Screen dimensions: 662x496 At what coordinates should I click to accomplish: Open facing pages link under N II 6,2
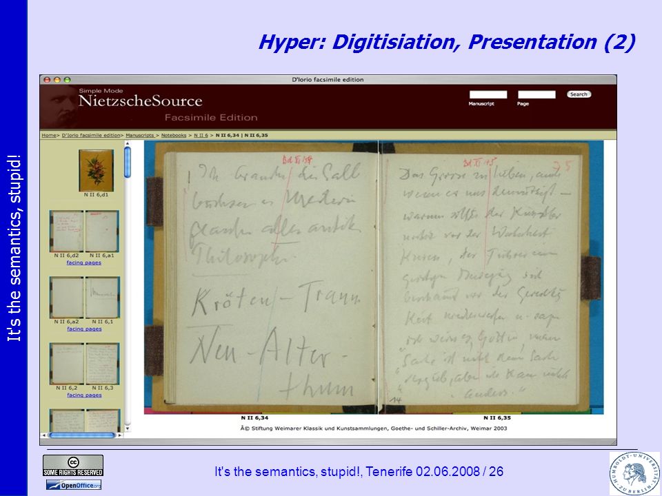(84, 395)
